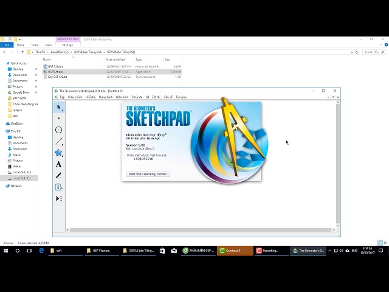Select the Compass circle tool

pos(59,130)
